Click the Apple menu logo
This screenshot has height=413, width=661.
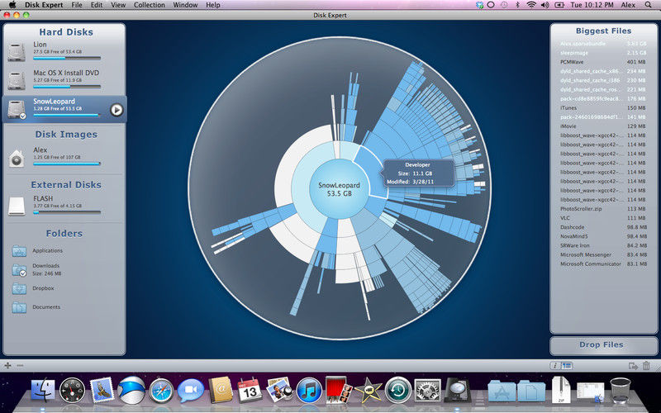(12, 5)
